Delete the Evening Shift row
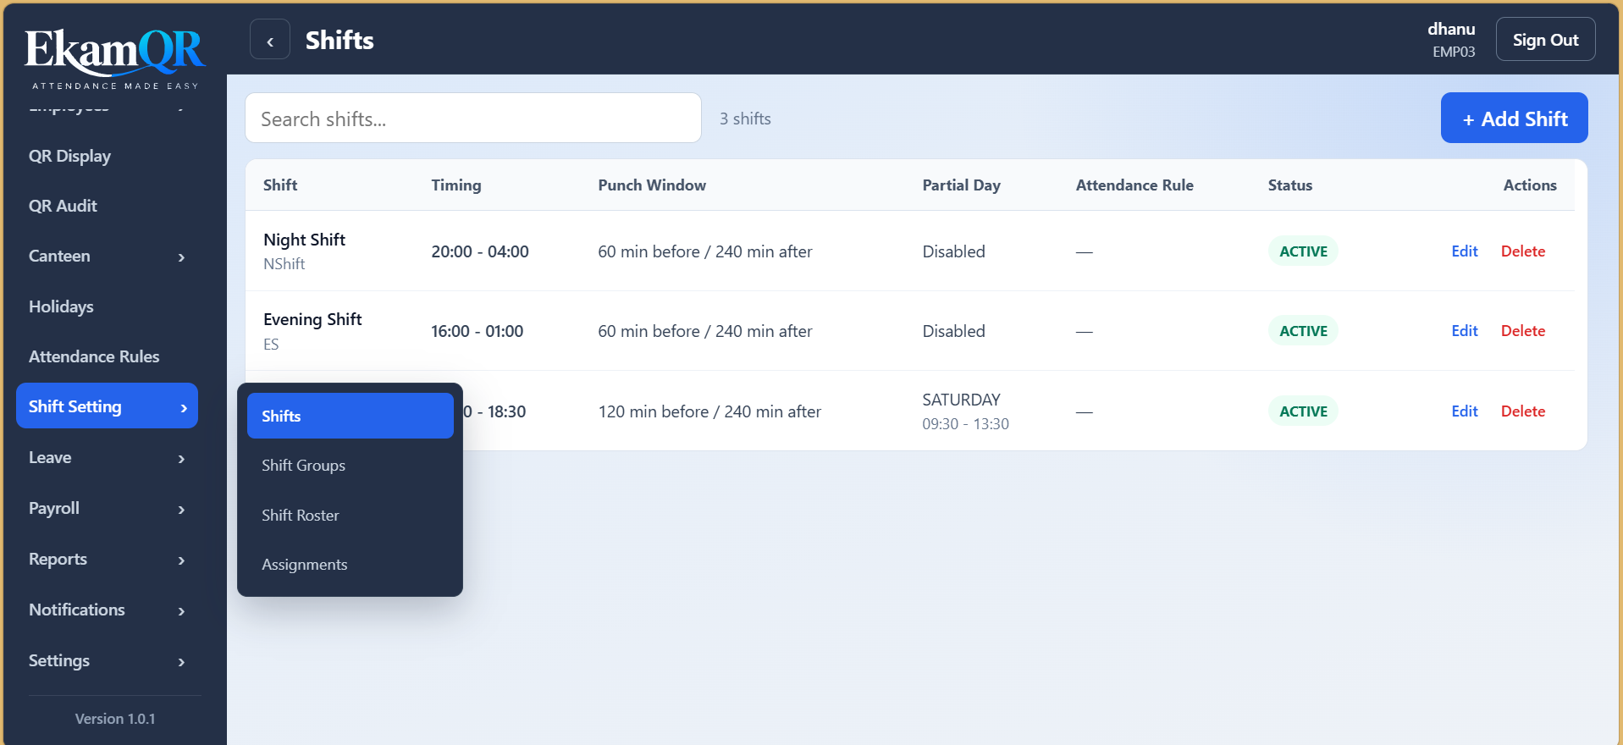The image size is (1623, 745). pyautogui.click(x=1522, y=331)
